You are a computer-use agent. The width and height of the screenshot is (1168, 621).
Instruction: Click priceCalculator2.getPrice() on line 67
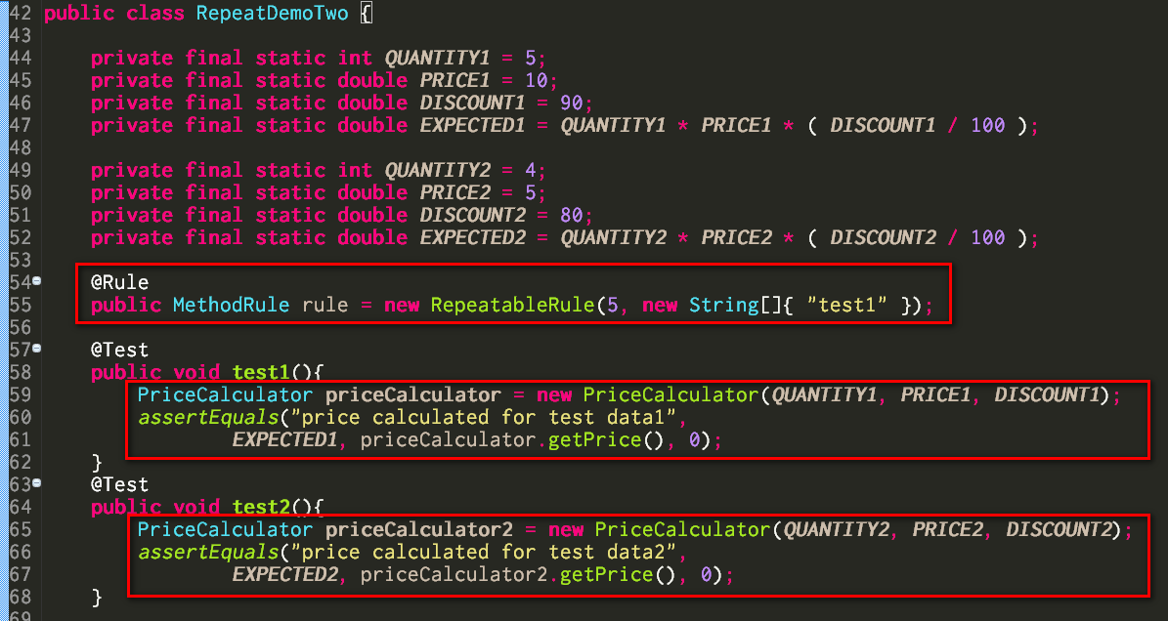click(x=518, y=575)
